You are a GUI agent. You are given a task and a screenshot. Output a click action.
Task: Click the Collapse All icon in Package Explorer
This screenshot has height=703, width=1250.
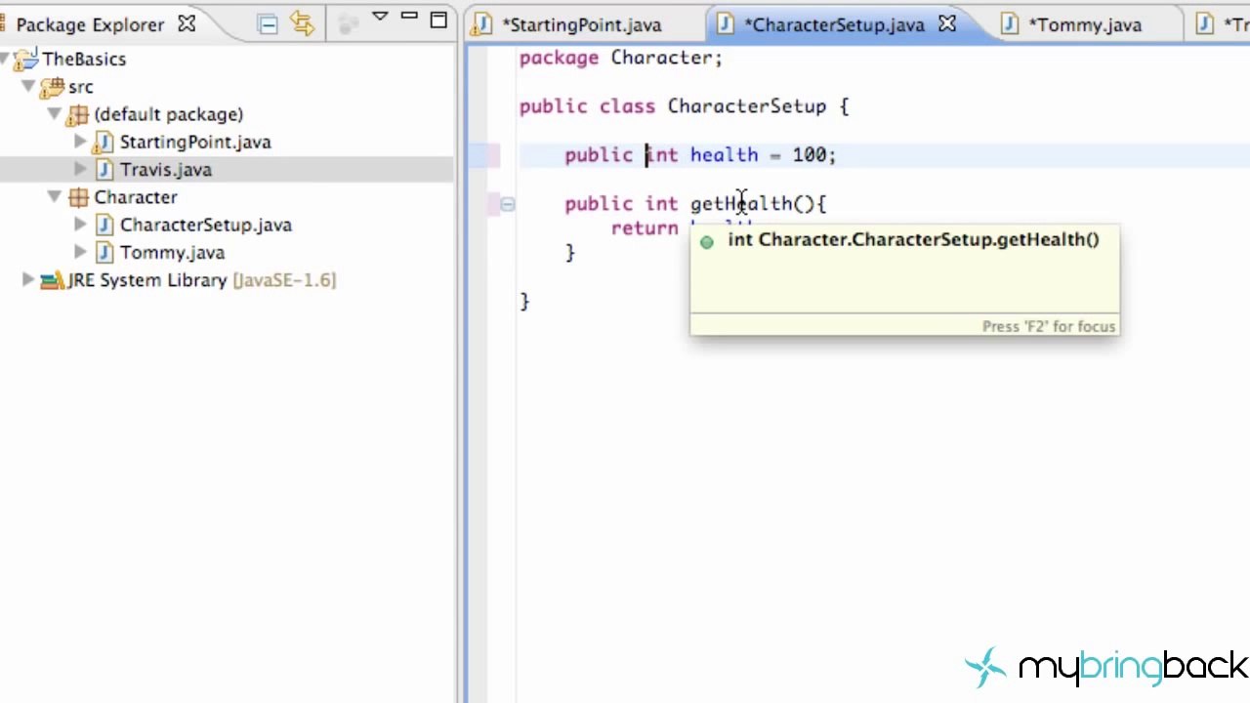[268, 23]
